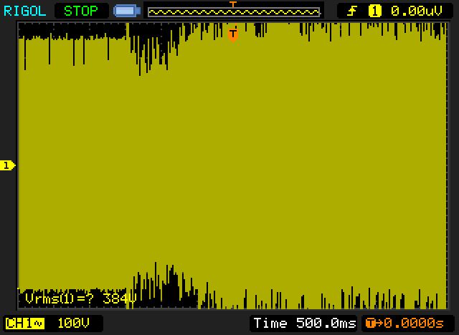Click the Time 500.0ms timebase readout
This screenshot has width=459, height=335.
pos(304,324)
